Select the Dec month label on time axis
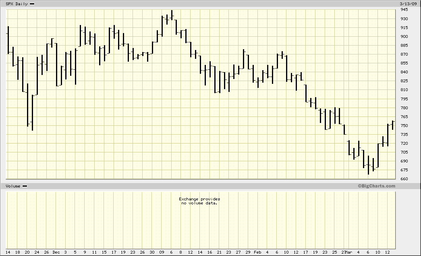Screen dimensions: 421x256 56,252
